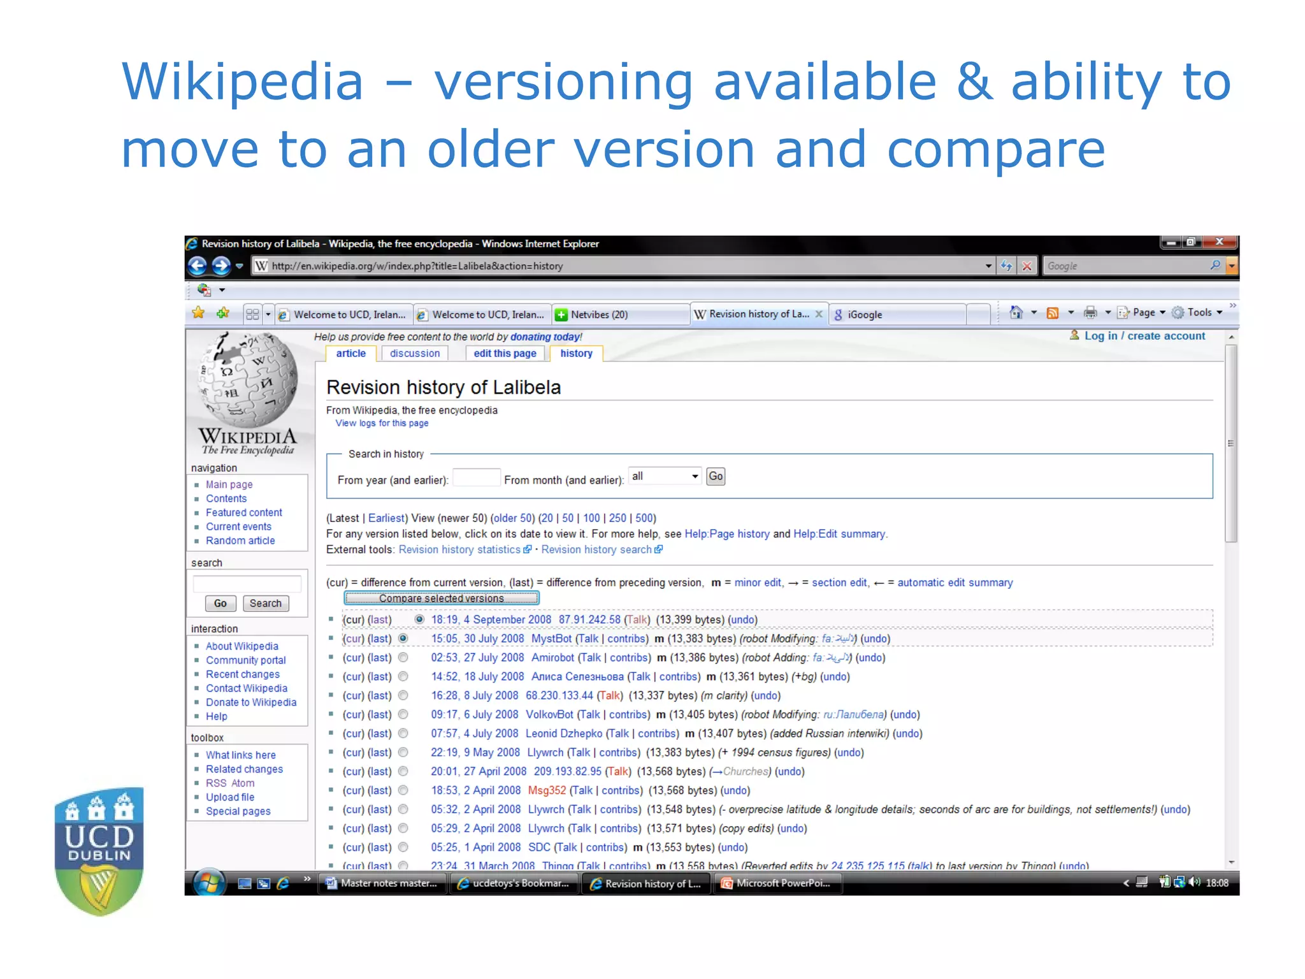Open the From month 'all' dropdown
Viewport: 1305px width, 979px height.
tap(665, 476)
